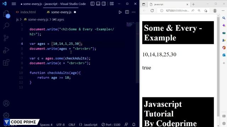Click the Read Aloud icon in address bar
The image size is (227, 127).
(x=193, y=11)
